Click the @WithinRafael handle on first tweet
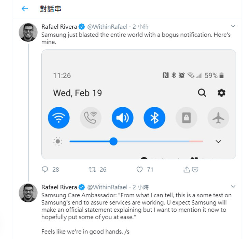Screen dimensions: 246x239 [x=107, y=27]
